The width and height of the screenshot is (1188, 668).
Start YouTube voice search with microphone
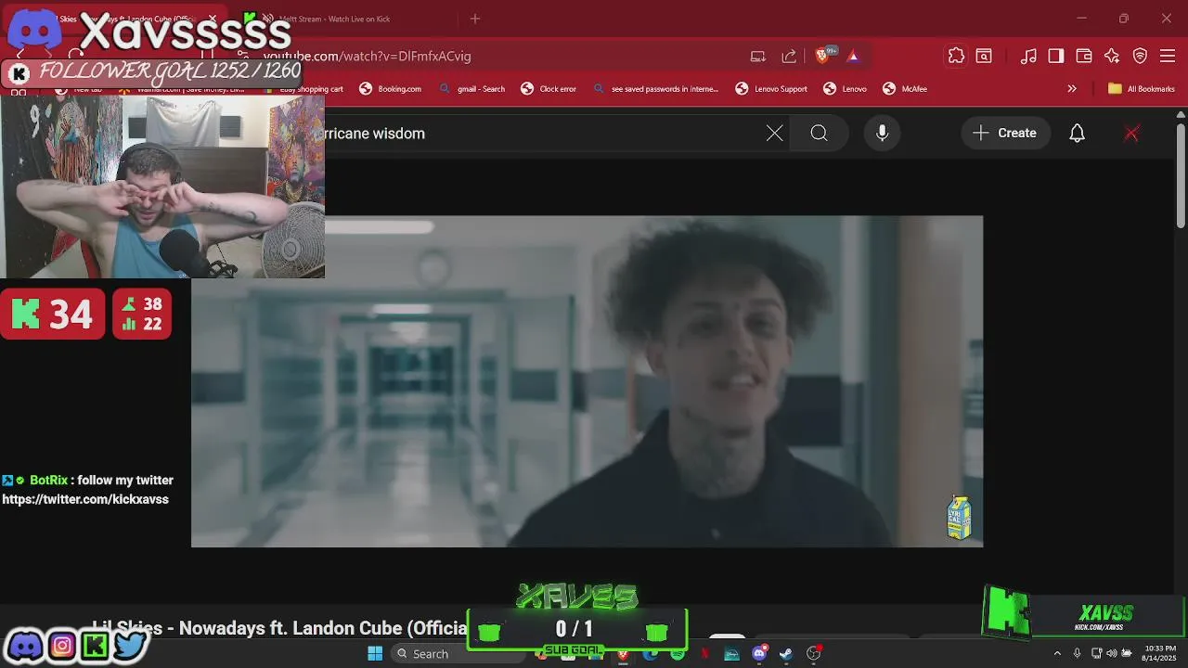[883, 133]
